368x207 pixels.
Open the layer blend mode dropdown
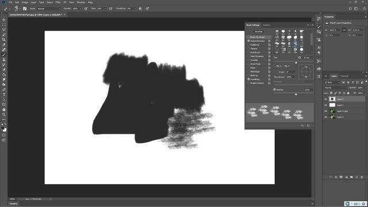335,87
